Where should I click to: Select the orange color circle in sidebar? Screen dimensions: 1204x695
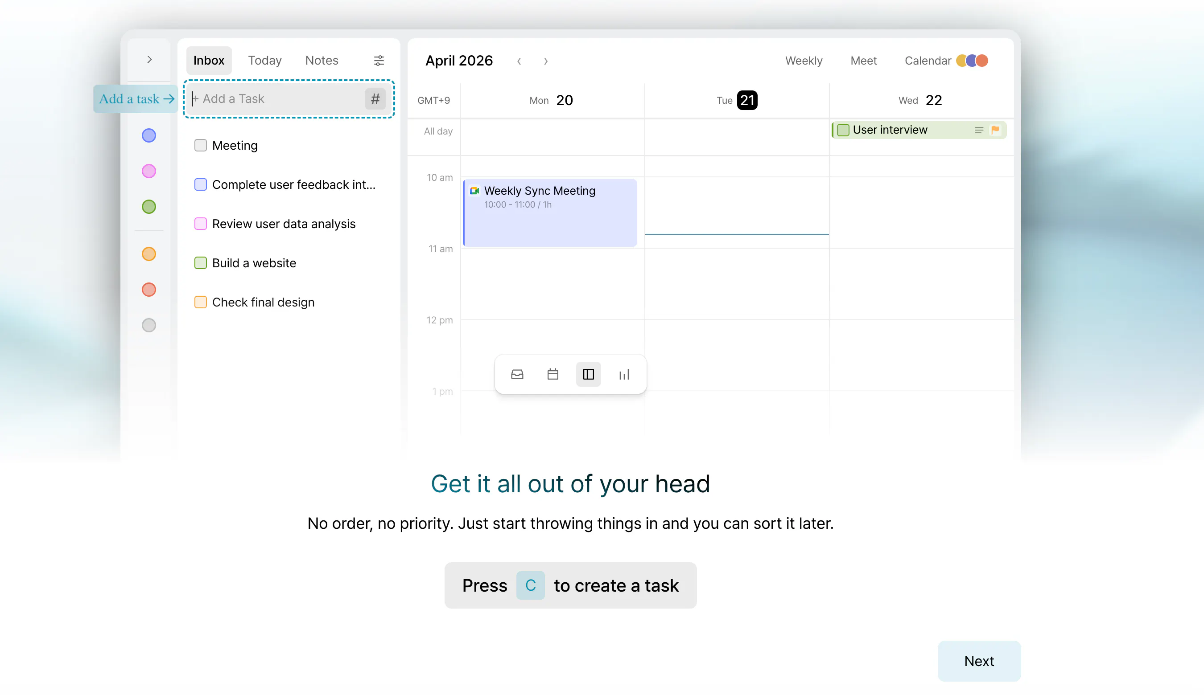[149, 254]
